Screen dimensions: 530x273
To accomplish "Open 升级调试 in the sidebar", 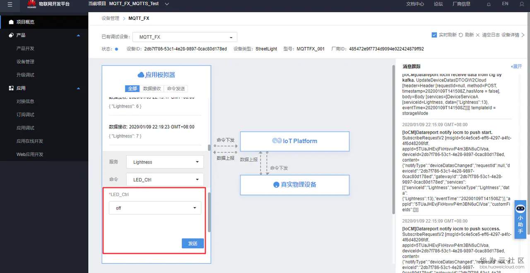I will pos(25,75).
